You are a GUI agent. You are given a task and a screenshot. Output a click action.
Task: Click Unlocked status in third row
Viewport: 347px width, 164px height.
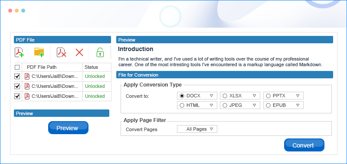95,96
